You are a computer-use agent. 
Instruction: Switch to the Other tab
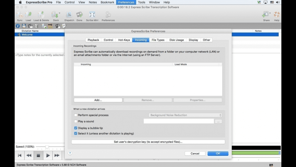(207, 40)
